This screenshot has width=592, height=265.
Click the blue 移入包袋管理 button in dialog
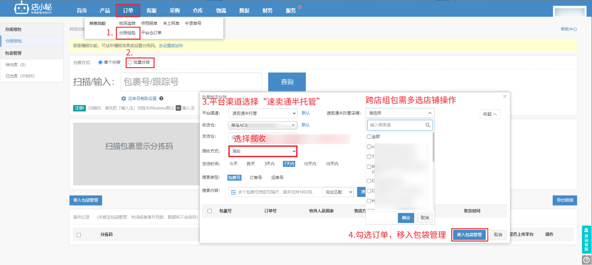(x=470, y=235)
